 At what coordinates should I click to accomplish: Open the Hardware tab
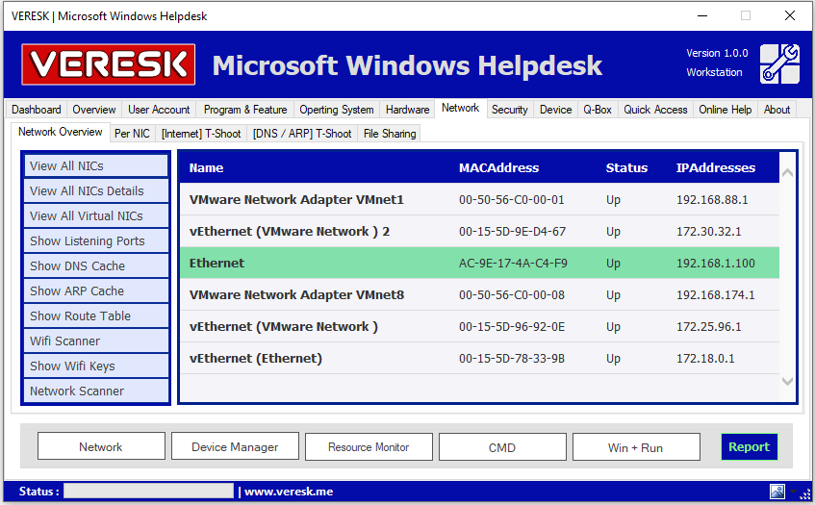(x=407, y=110)
